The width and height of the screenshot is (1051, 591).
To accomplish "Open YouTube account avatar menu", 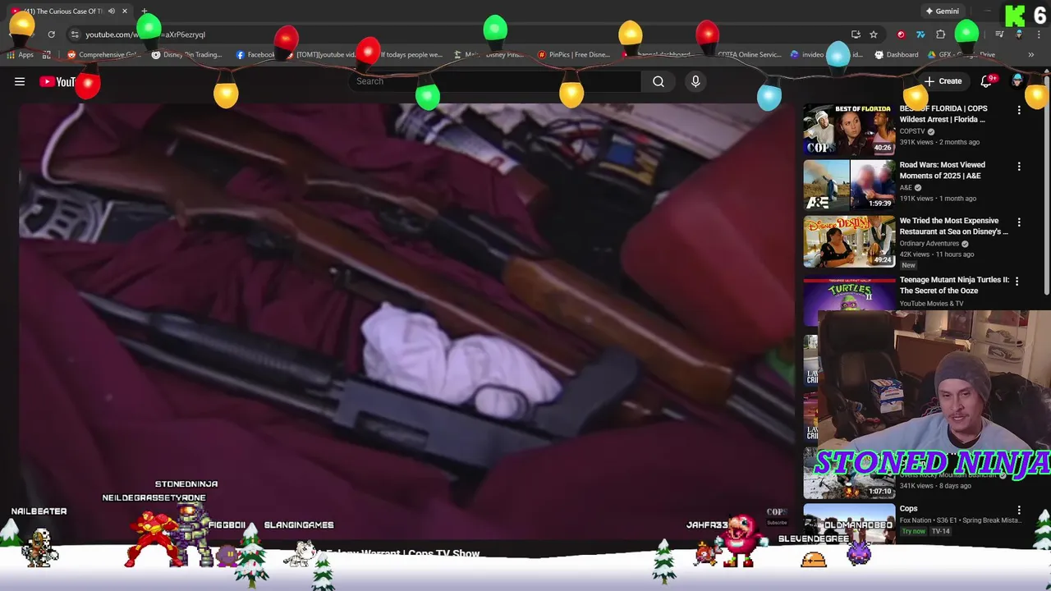I will point(1017,81).
